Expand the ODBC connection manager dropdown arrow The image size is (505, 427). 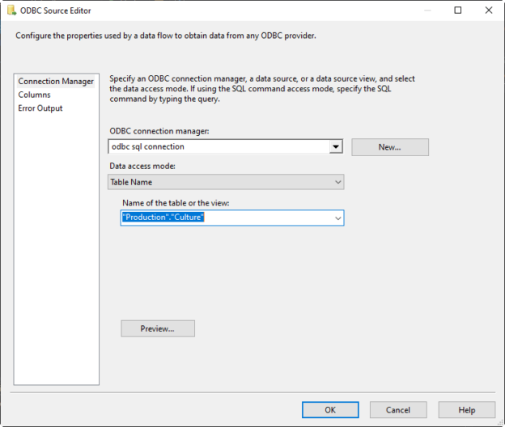click(336, 147)
